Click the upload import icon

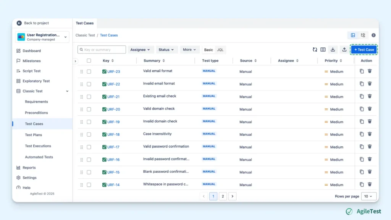[x=344, y=50]
